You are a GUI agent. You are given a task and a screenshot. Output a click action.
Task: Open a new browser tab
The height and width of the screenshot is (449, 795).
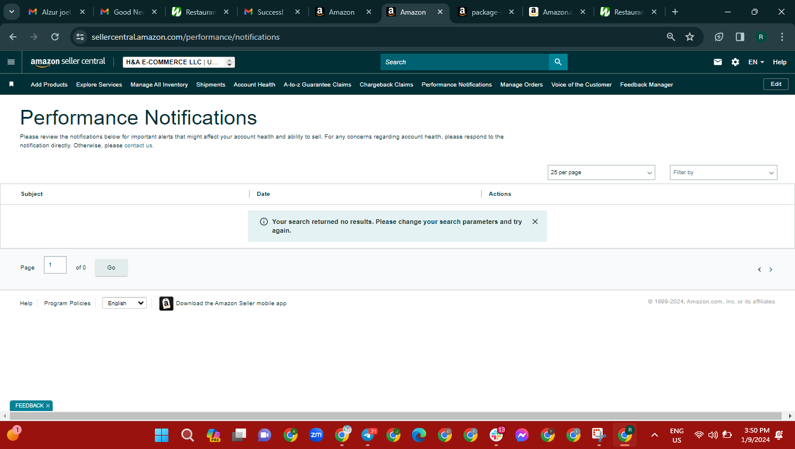coord(675,12)
